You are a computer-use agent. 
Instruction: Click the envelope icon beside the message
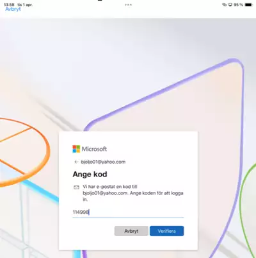(76, 187)
